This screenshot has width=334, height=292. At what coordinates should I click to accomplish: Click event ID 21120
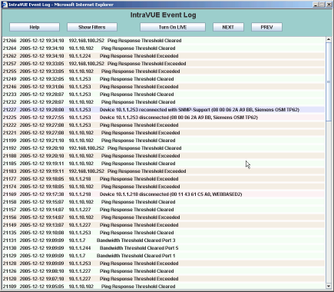pos(9,279)
